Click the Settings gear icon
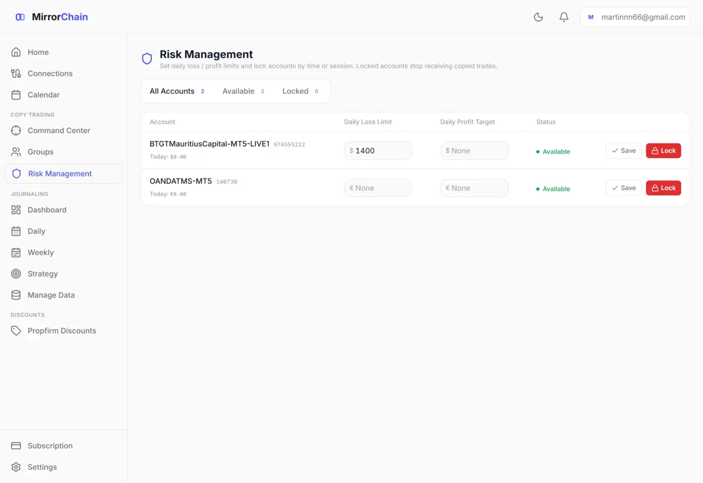Image resolution: width=703 pixels, height=483 pixels. tap(16, 467)
